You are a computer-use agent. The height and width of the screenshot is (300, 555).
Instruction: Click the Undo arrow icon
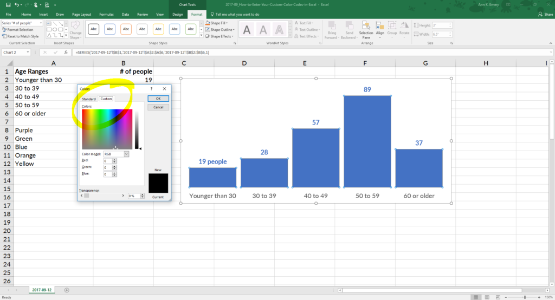[16, 4]
